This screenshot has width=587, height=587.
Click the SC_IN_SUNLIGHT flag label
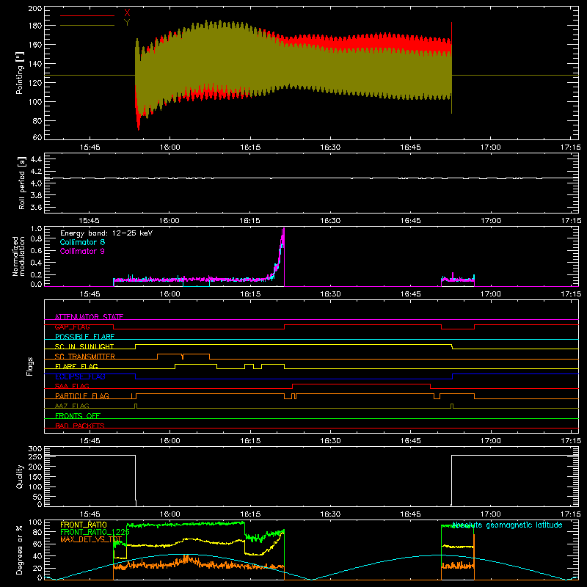[84, 346]
